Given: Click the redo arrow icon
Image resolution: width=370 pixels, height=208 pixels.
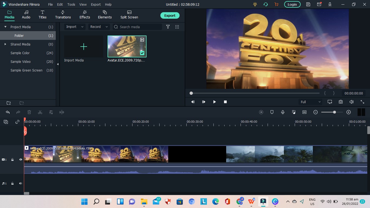Looking at the screenshot, I should 18,112.
